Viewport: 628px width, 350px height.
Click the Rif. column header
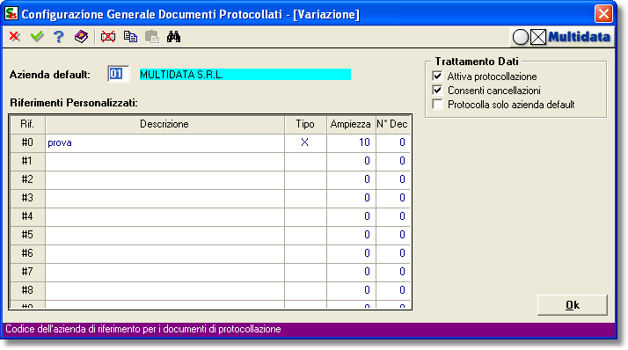coord(27,125)
